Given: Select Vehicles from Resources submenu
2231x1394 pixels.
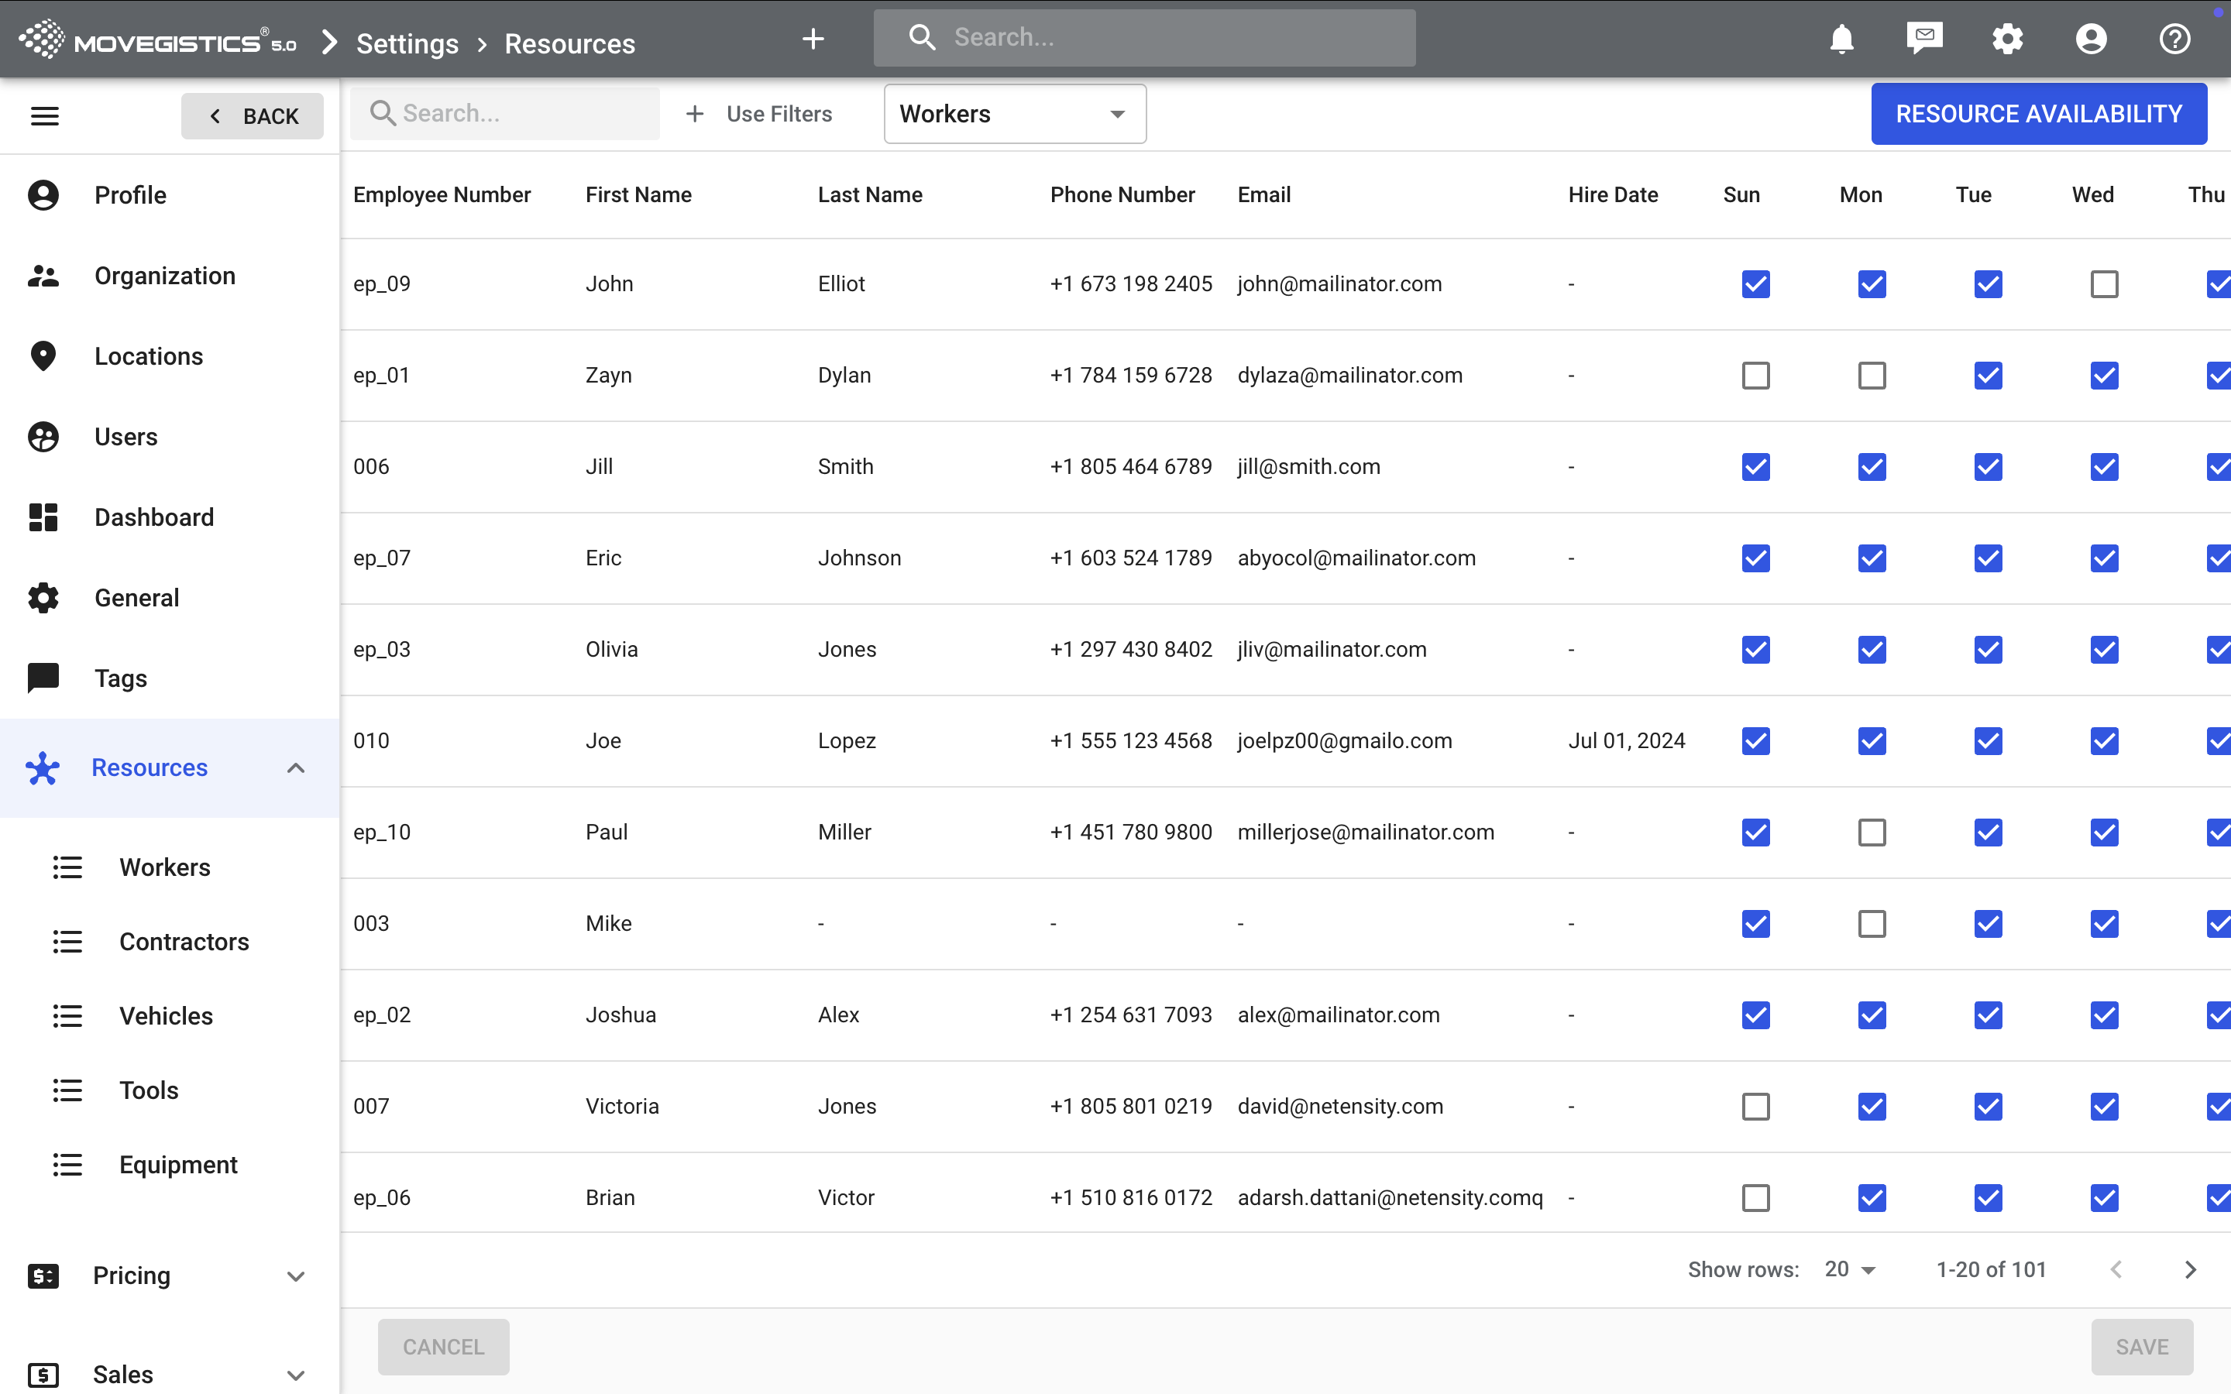Looking at the screenshot, I should coord(166,1016).
